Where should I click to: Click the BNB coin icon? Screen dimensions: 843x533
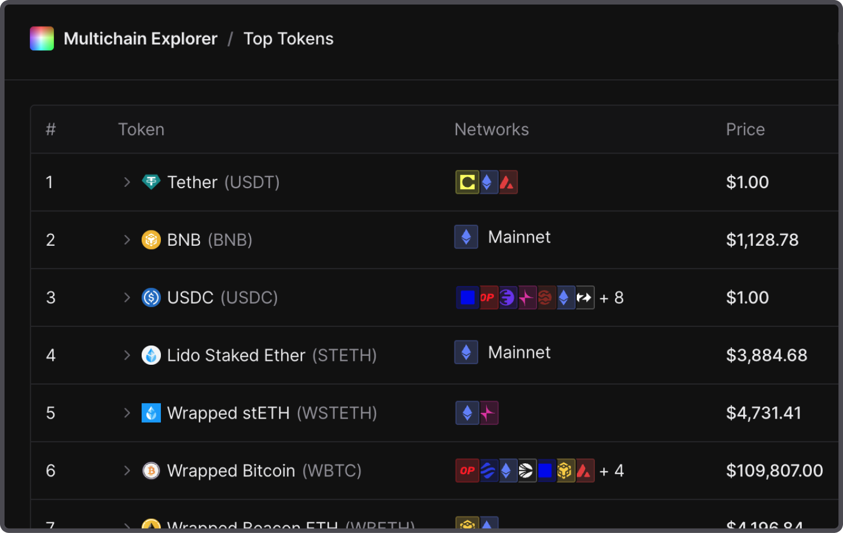coord(151,240)
